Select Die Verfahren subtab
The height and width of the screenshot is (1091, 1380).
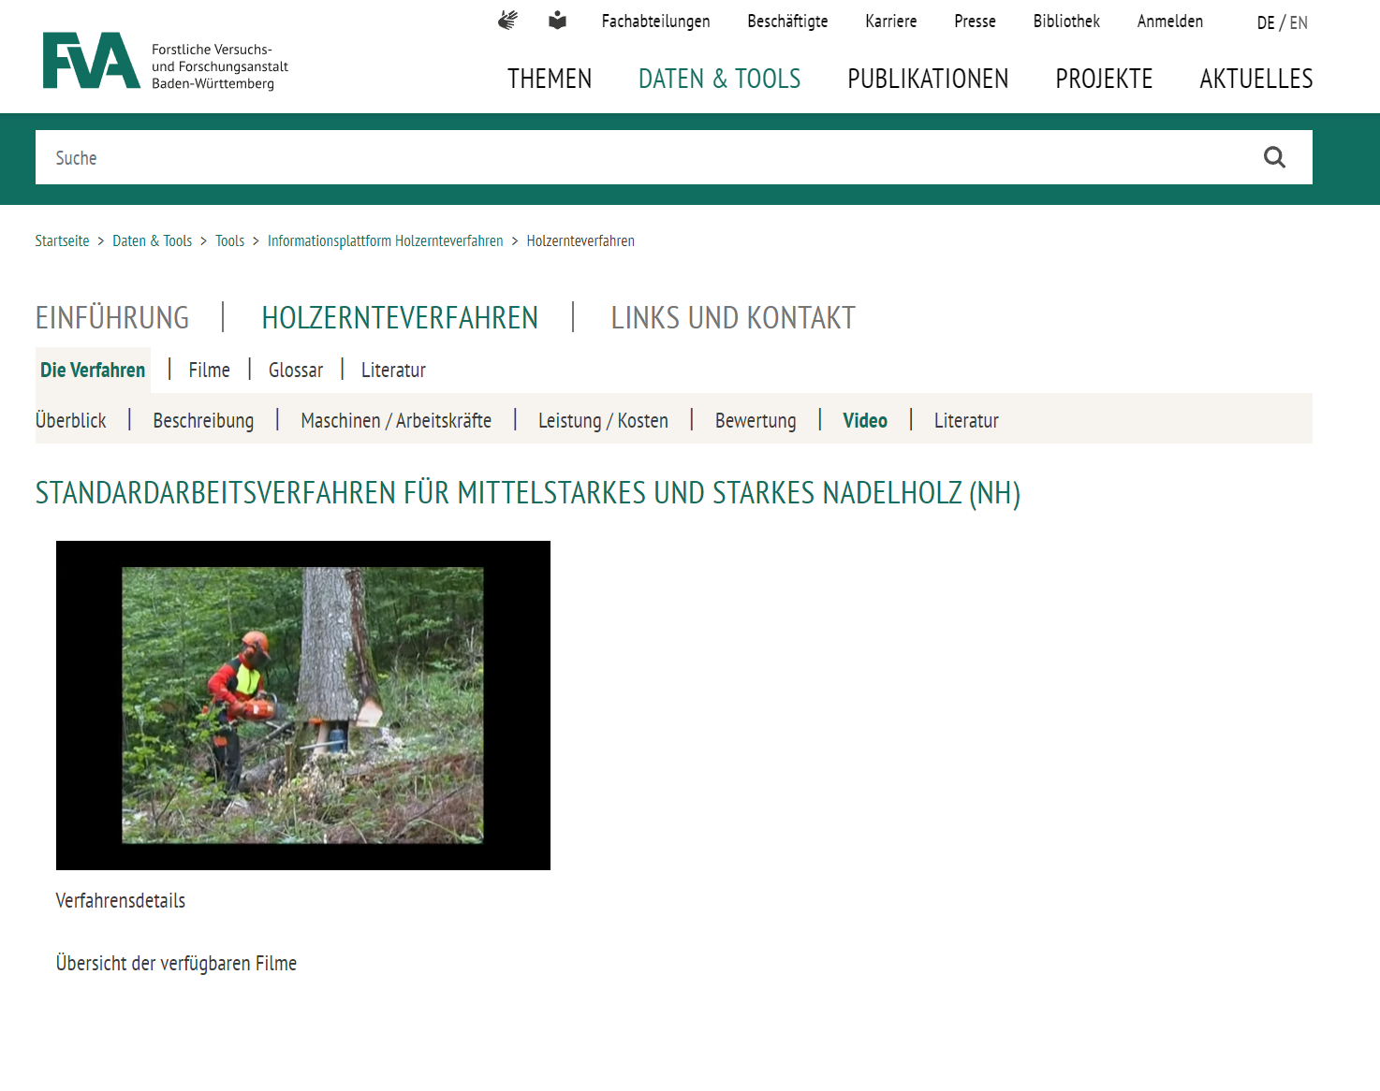[x=93, y=370]
